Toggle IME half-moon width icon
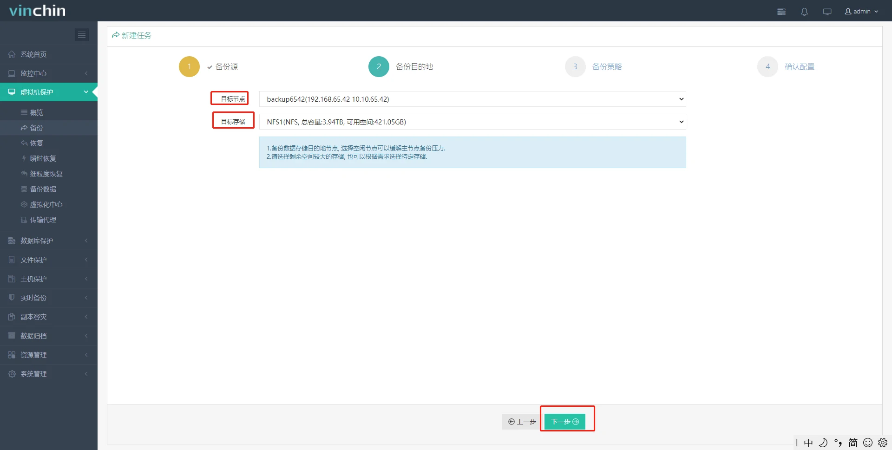This screenshot has height=450, width=892. pos(823,443)
